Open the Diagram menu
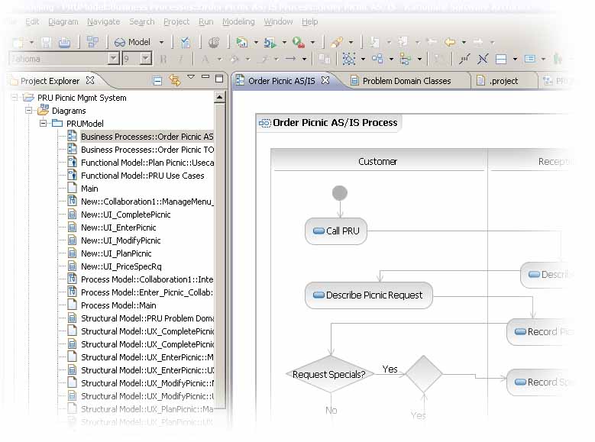This screenshot has width=595, height=442. pos(63,21)
